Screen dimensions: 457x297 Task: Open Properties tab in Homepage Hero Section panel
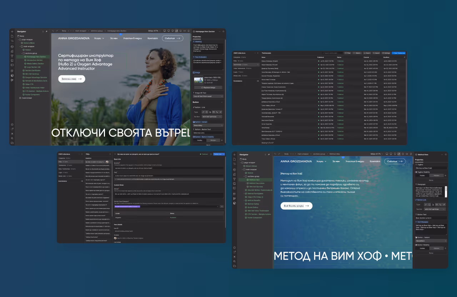(x=197, y=37)
